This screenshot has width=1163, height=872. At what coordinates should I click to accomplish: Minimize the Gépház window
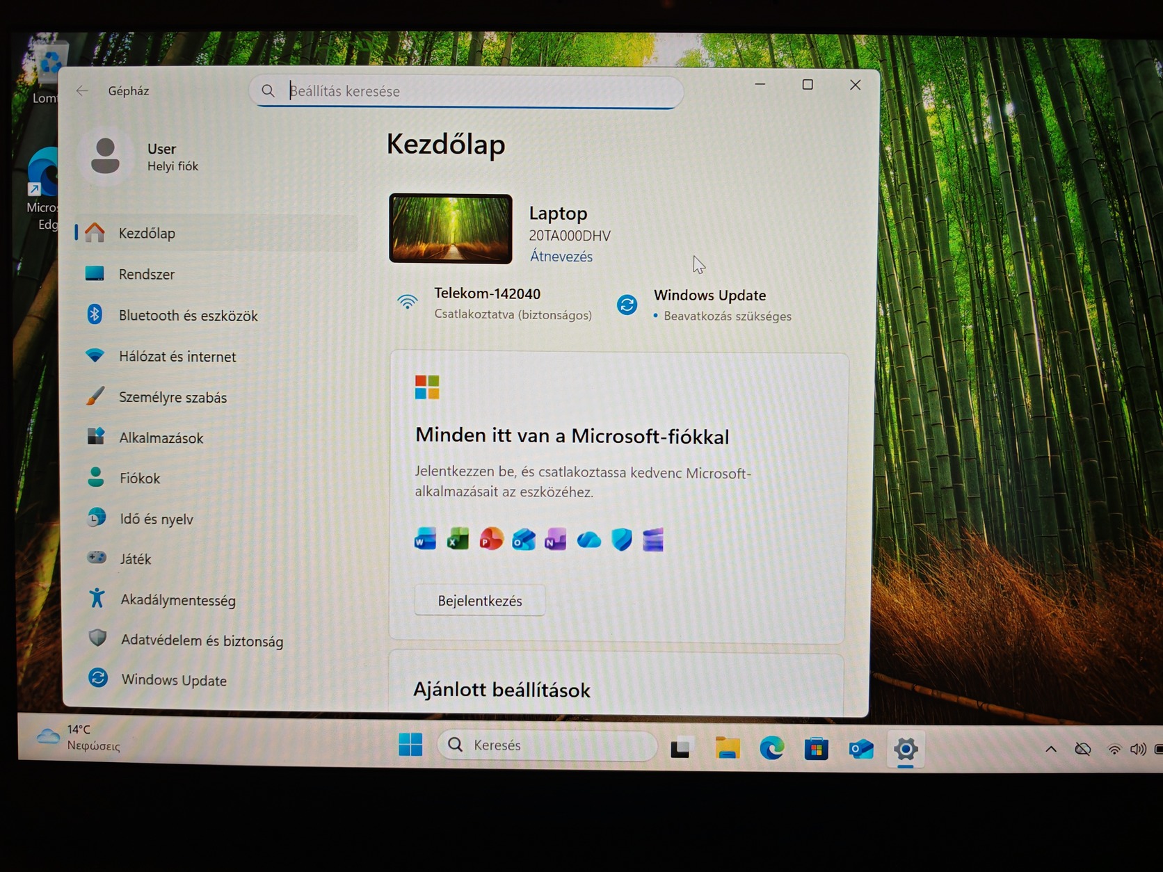pos(760,84)
